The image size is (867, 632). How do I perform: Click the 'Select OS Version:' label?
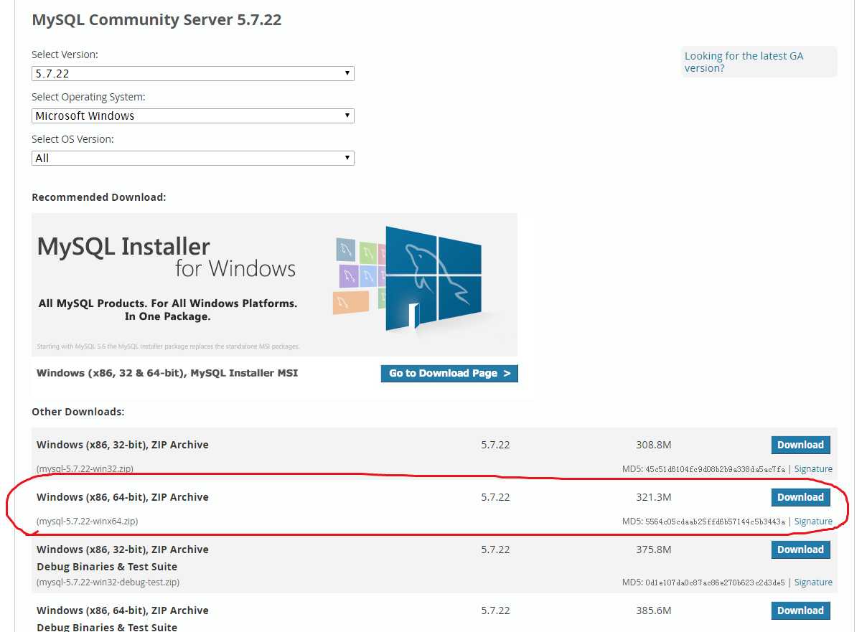tap(72, 139)
